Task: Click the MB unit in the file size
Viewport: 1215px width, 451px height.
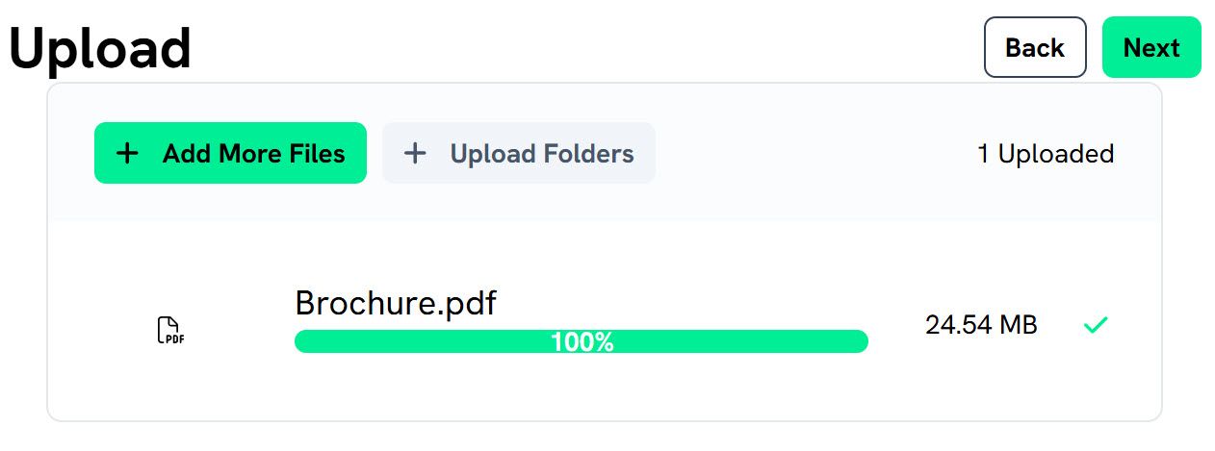Action: click(1018, 325)
